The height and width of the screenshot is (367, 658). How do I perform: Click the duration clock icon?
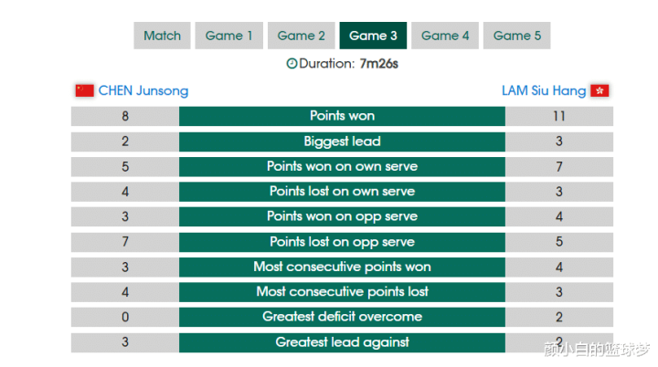292,64
